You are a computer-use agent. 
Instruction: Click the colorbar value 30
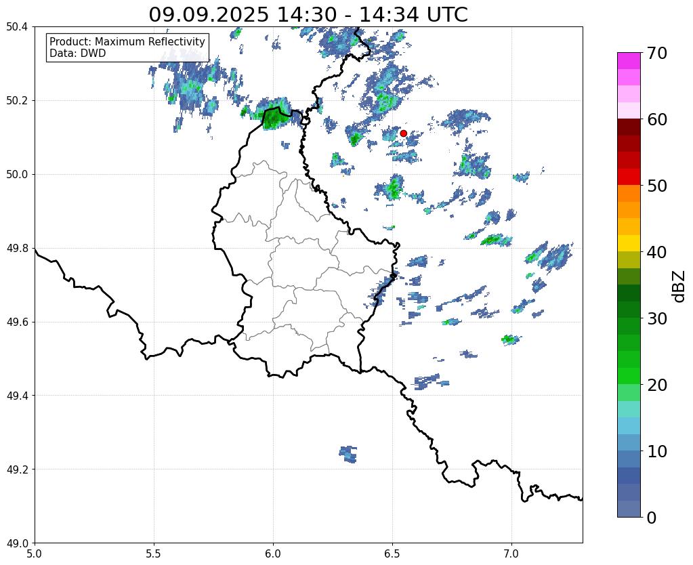[656, 318]
